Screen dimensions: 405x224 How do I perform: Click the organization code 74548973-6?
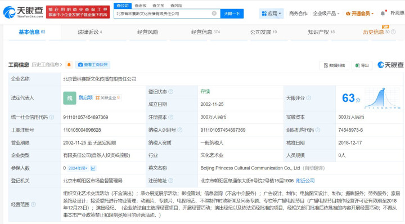click(350, 130)
